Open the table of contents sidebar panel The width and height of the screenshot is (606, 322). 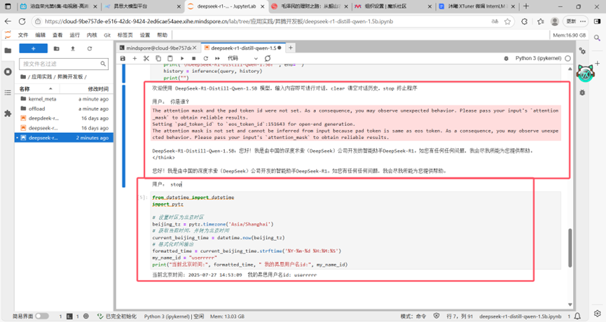tap(8, 92)
